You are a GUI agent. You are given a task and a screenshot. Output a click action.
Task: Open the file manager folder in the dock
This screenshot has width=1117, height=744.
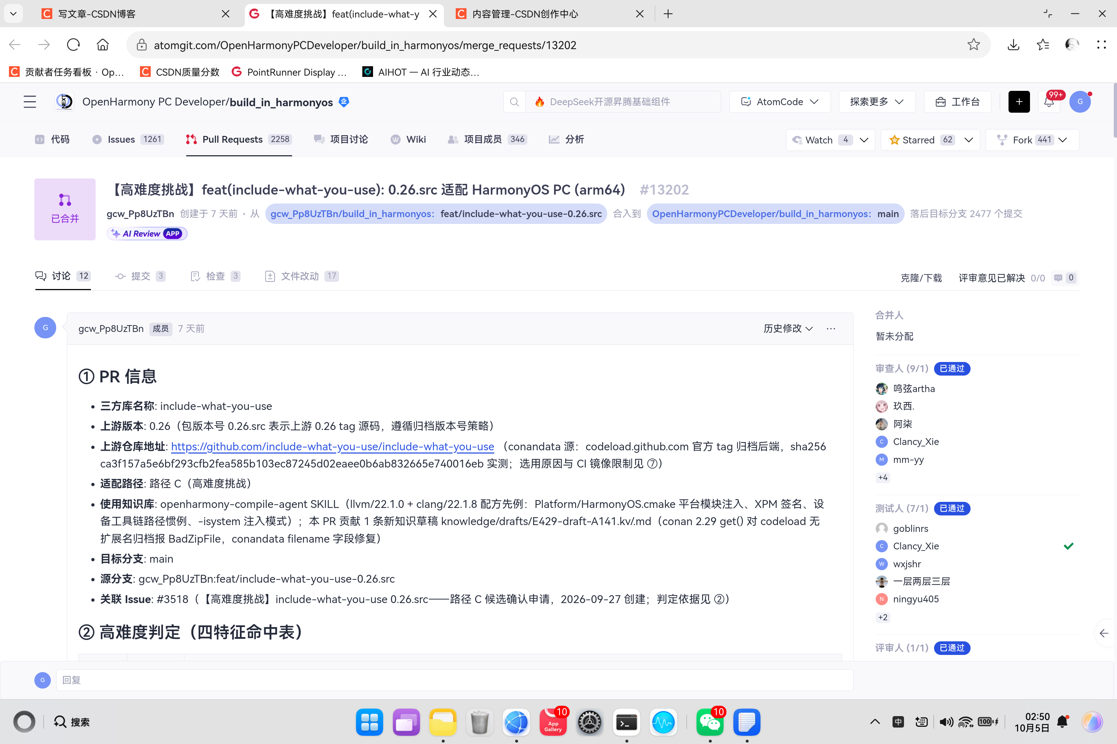point(443,722)
